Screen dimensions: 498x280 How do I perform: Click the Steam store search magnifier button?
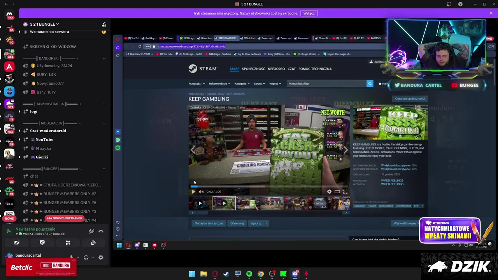pyautogui.click(x=370, y=84)
